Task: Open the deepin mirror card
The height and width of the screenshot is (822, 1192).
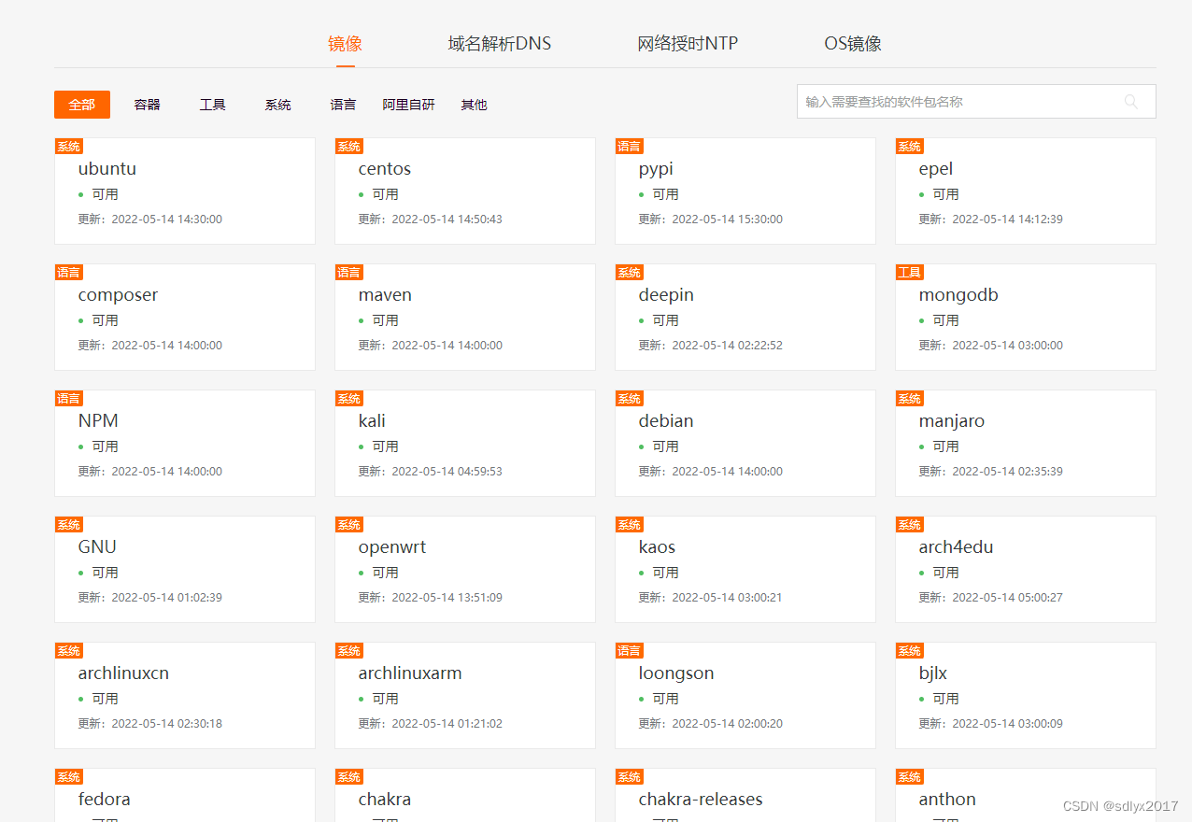Action: coord(745,317)
